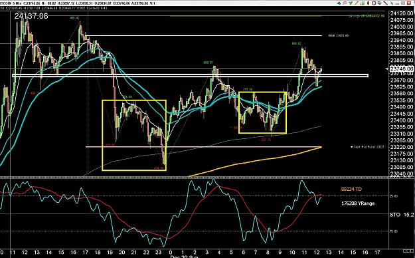The height and width of the screenshot is (258, 415).
Task: Click the 25.00 stochastic level label
Action: [x=393, y=196]
